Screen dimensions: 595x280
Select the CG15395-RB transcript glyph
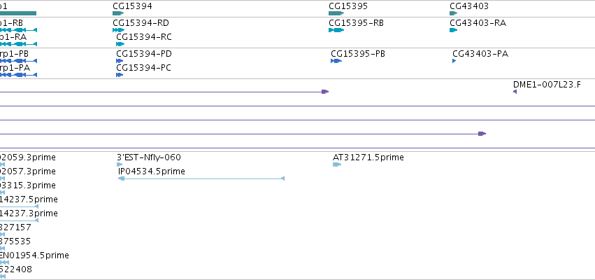pyautogui.click(x=336, y=30)
